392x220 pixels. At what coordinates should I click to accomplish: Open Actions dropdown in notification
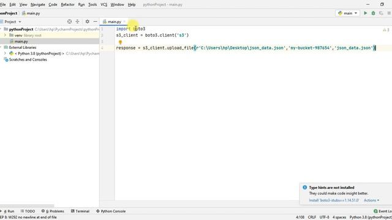371,200
